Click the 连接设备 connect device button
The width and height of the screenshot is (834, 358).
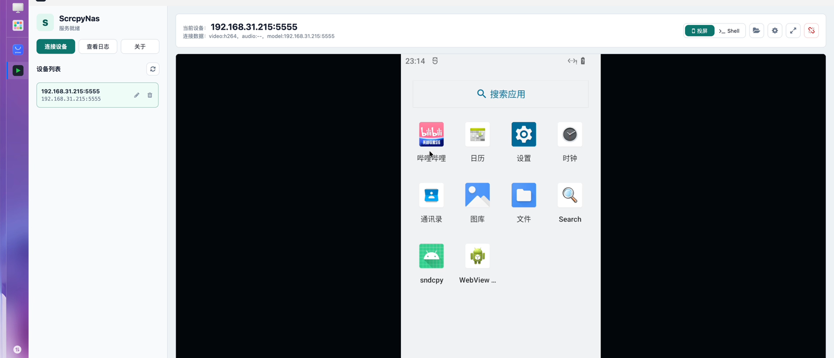tap(56, 46)
